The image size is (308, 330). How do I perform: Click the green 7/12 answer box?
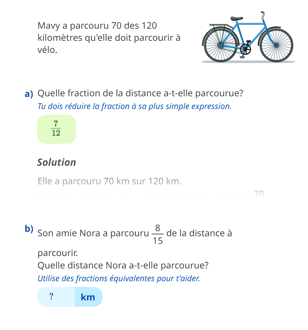[x=56, y=129]
